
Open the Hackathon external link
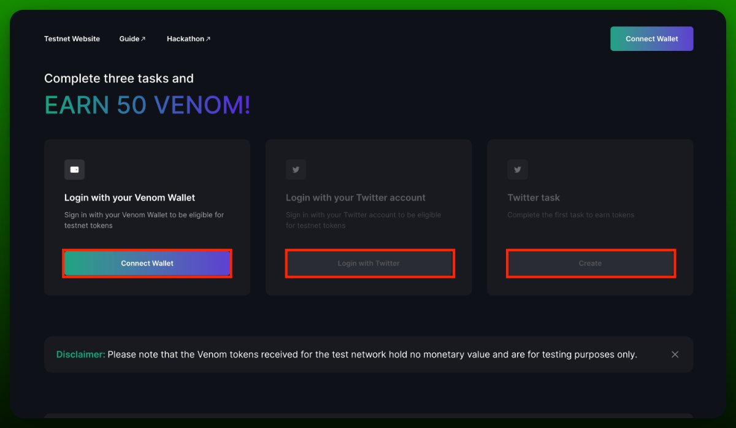[x=188, y=39]
